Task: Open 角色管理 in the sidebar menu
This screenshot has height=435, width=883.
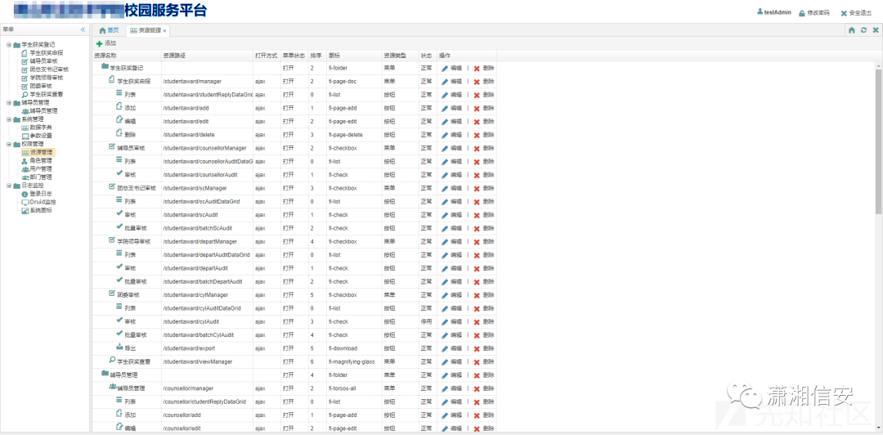Action: [x=41, y=160]
